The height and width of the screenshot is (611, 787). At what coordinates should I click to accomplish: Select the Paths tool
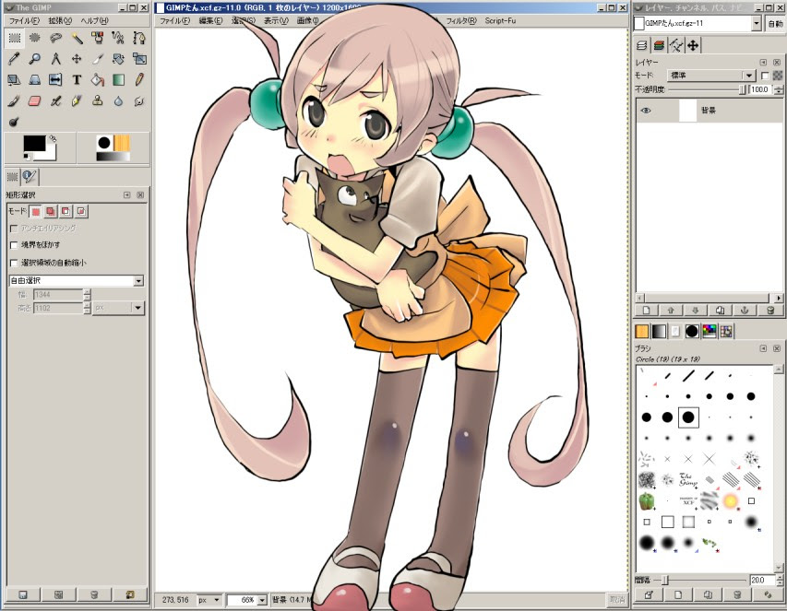(139, 38)
